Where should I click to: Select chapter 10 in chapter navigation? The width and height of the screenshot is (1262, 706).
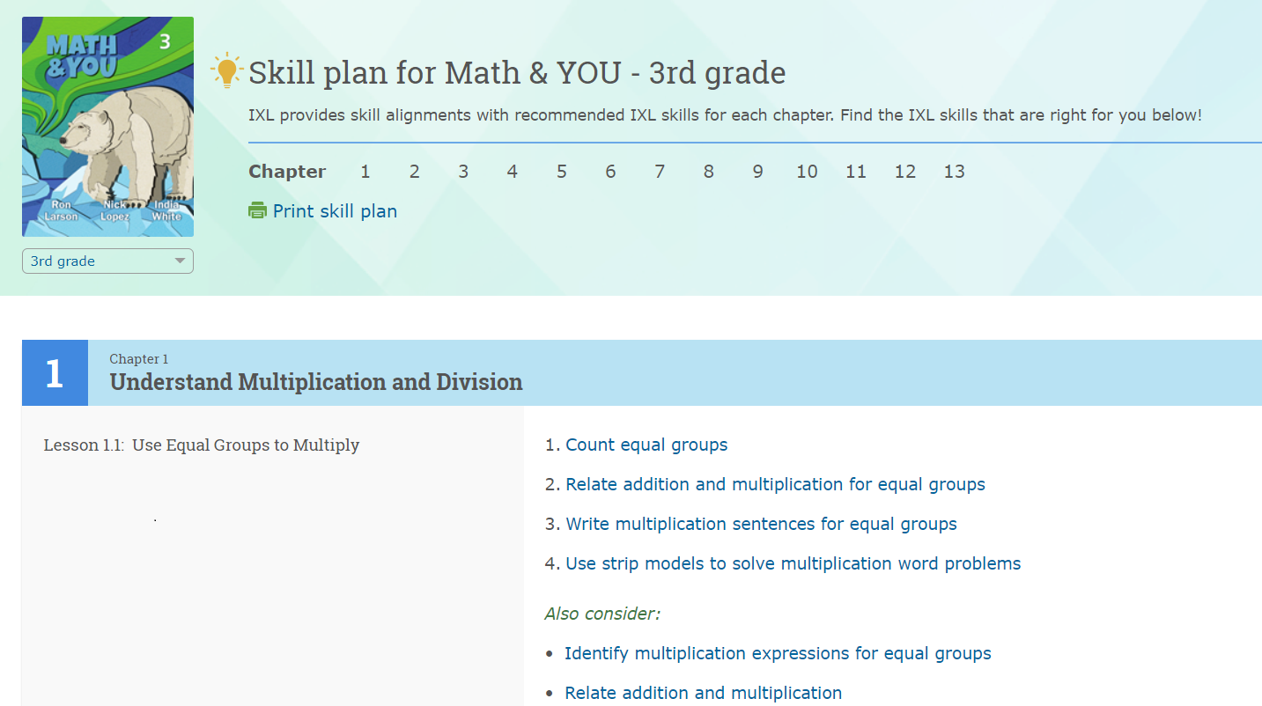[x=807, y=172]
